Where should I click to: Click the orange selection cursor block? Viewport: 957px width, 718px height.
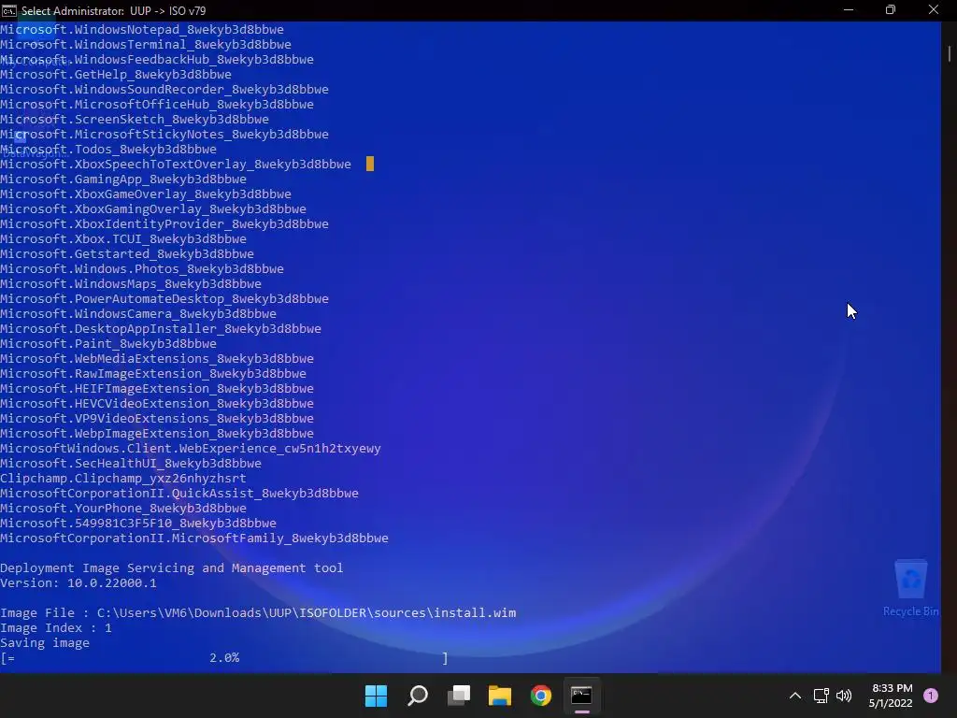370,164
